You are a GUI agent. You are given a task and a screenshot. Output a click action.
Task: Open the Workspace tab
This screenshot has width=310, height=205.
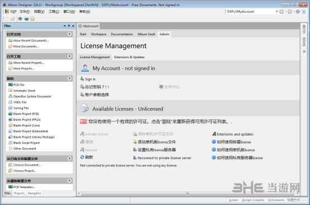coord(98,34)
